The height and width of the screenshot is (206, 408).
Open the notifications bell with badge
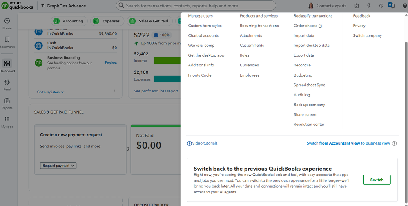click(x=391, y=5)
